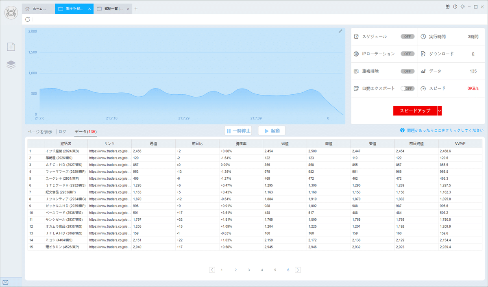Click the データ chart icon
Image resolution: width=488 pixels, height=287 pixels.
[423, 71]
